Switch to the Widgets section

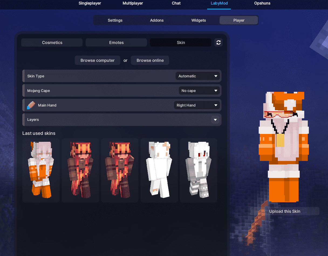(x=199, y=20)
